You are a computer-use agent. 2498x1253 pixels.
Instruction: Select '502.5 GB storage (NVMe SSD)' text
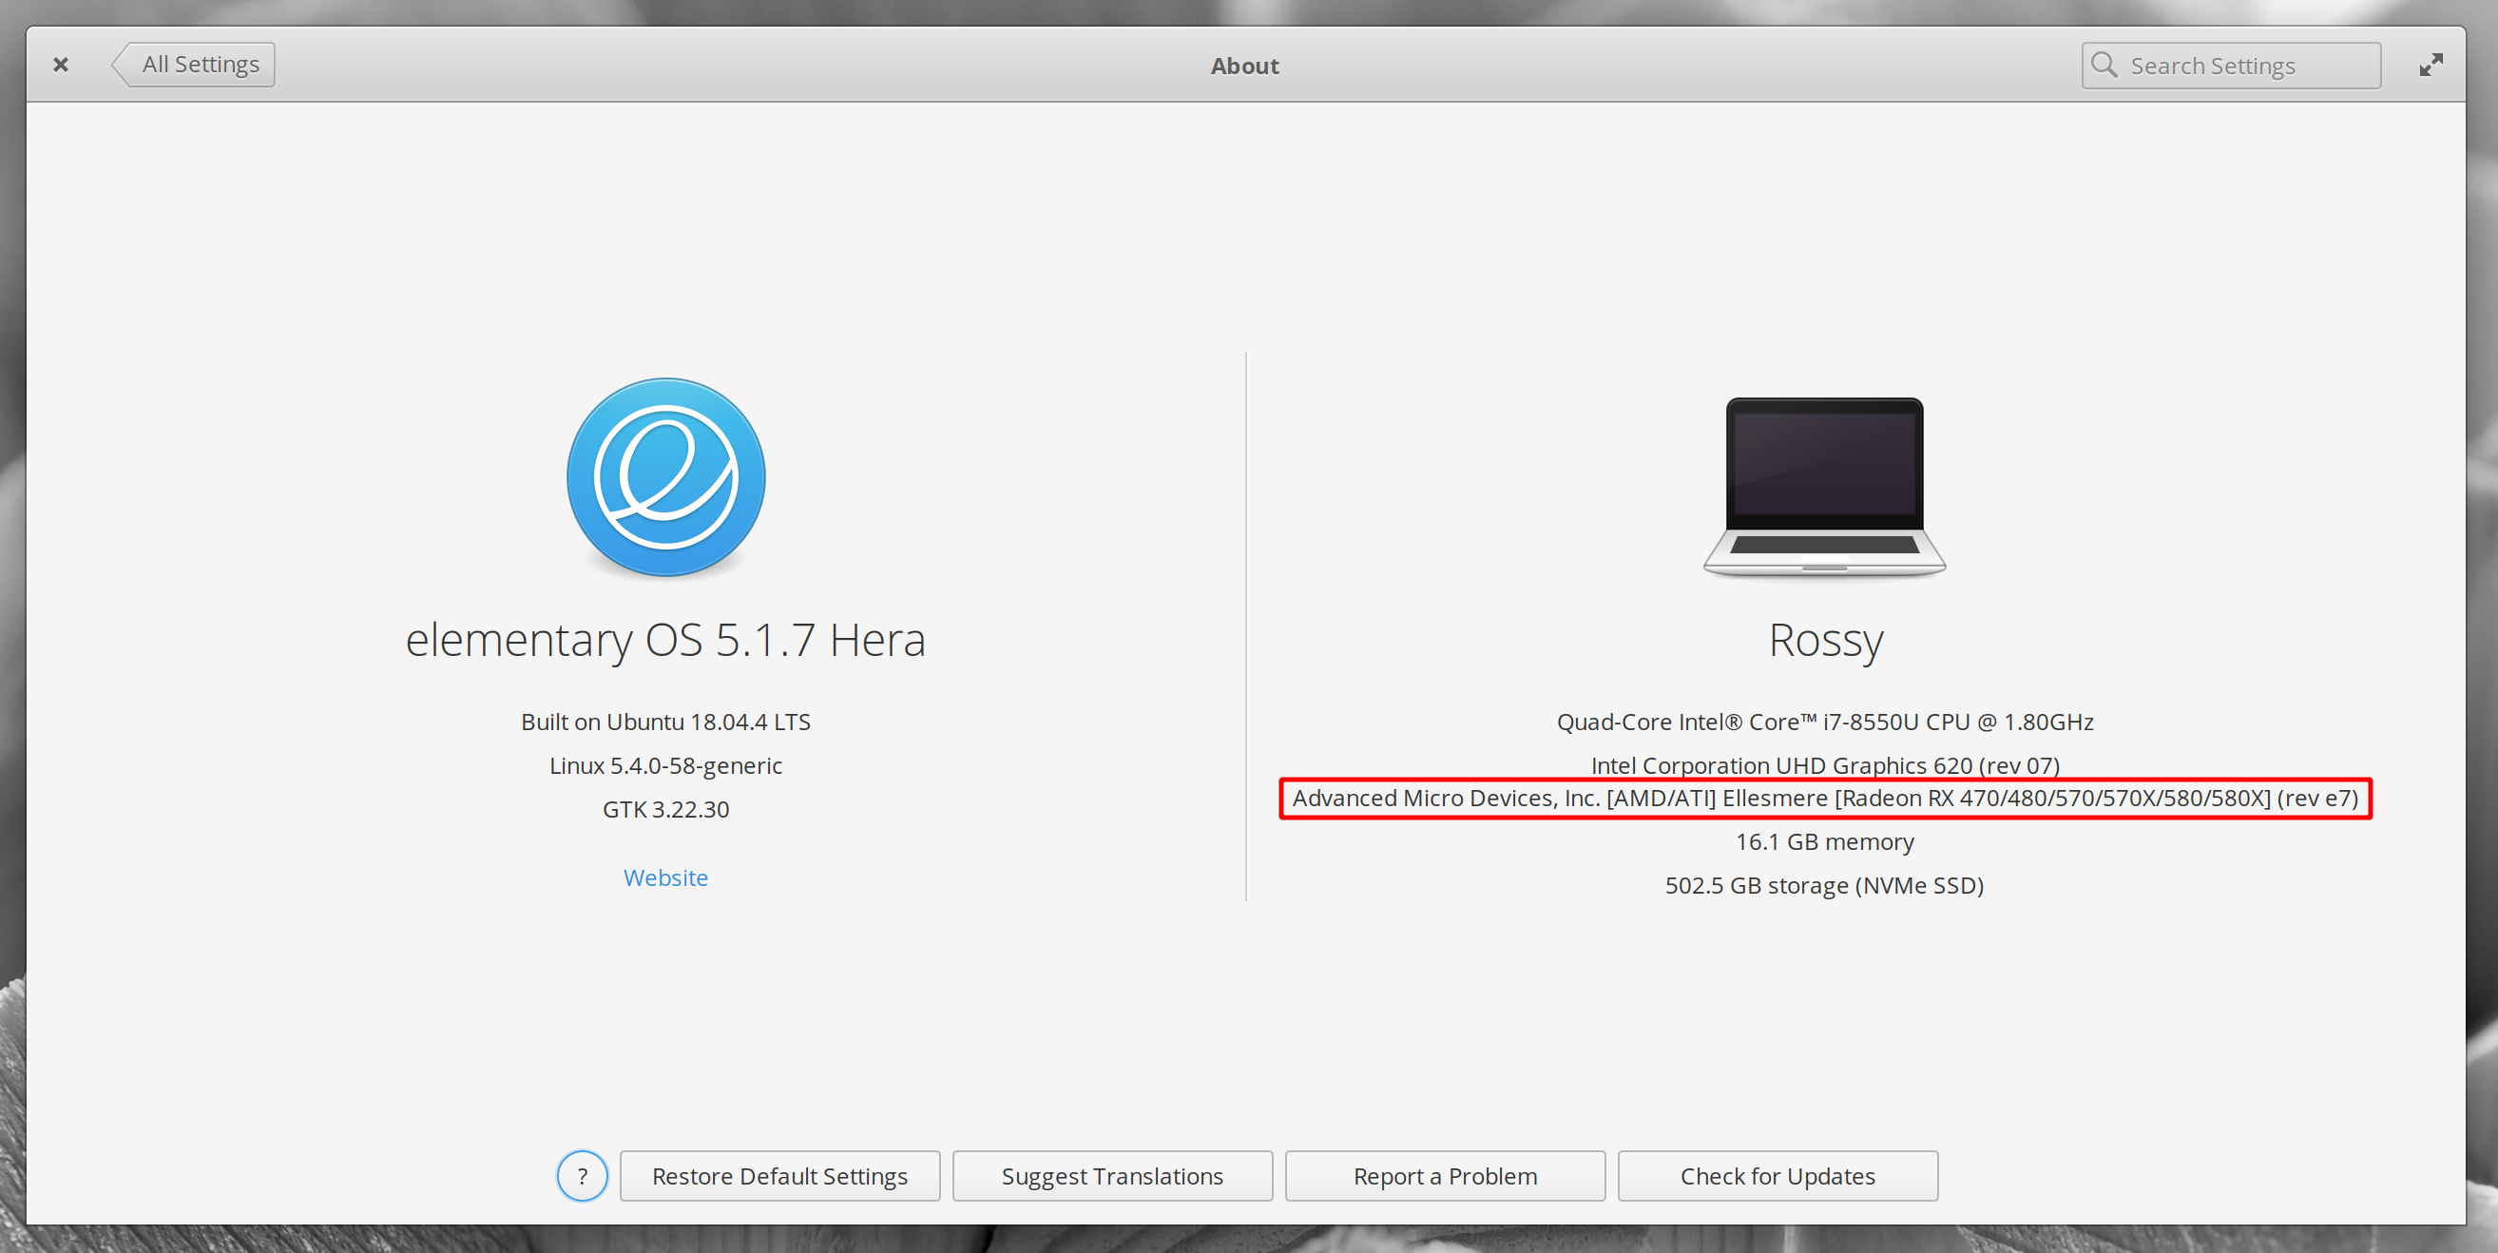(1825, 885)
